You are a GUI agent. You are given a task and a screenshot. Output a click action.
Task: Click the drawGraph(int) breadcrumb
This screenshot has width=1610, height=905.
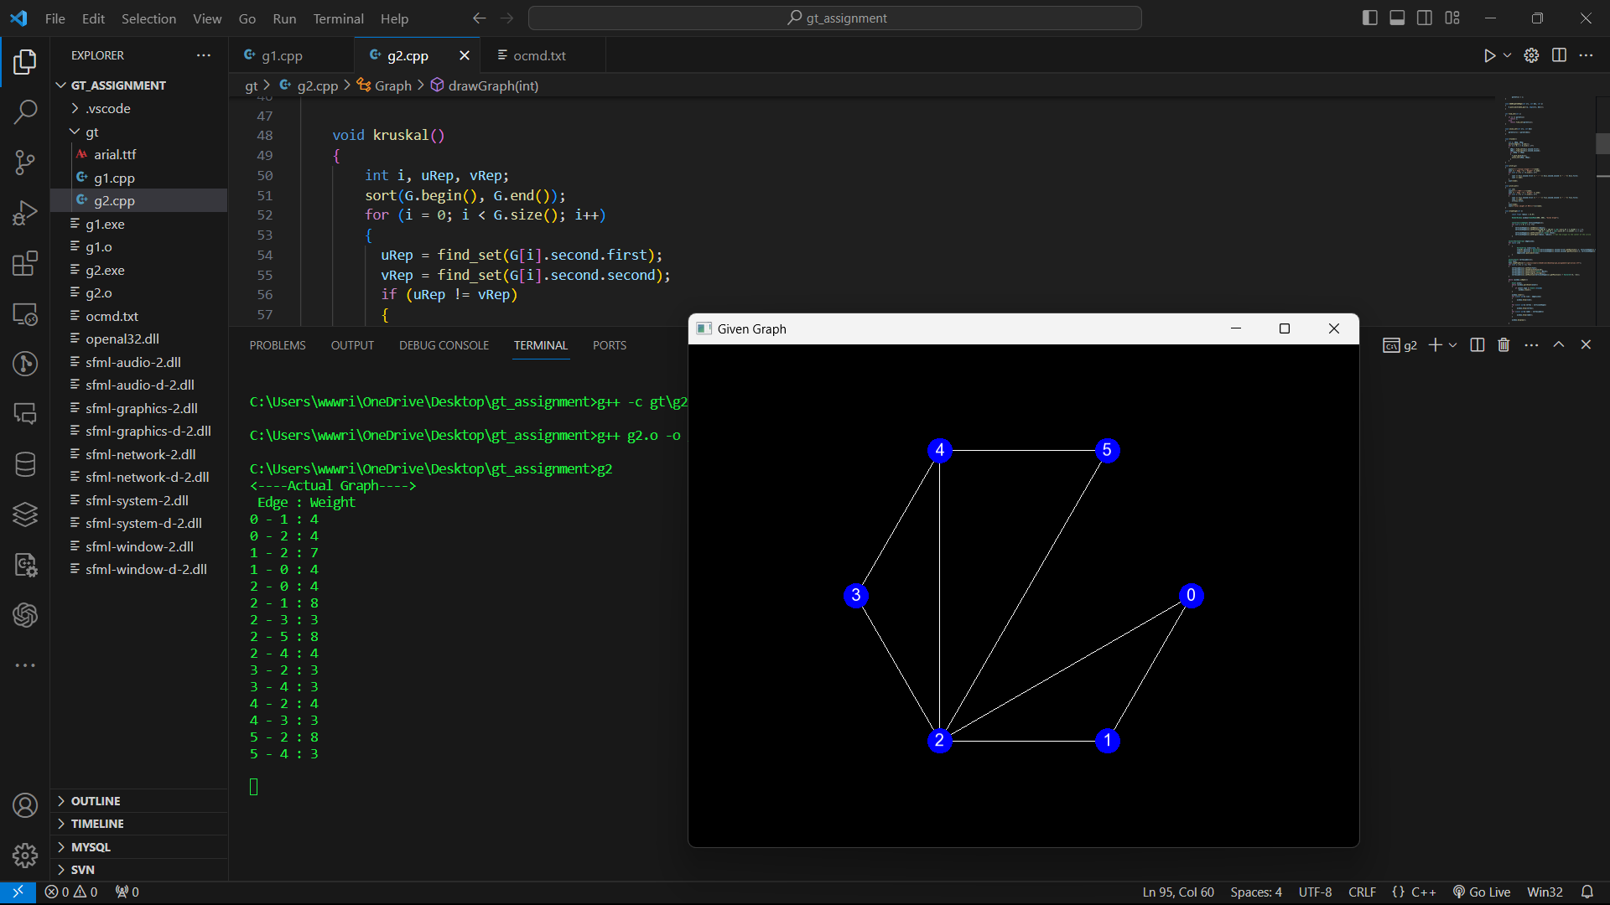pos(493,85)
